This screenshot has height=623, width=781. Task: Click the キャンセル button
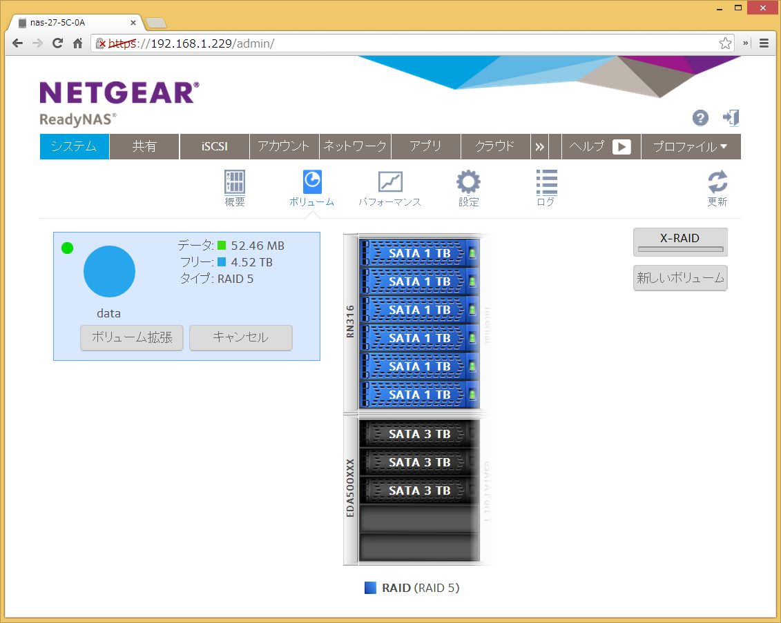tap(240, 338)
